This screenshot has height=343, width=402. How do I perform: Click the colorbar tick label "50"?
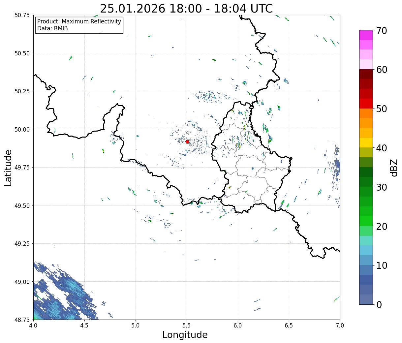point(382,109)
